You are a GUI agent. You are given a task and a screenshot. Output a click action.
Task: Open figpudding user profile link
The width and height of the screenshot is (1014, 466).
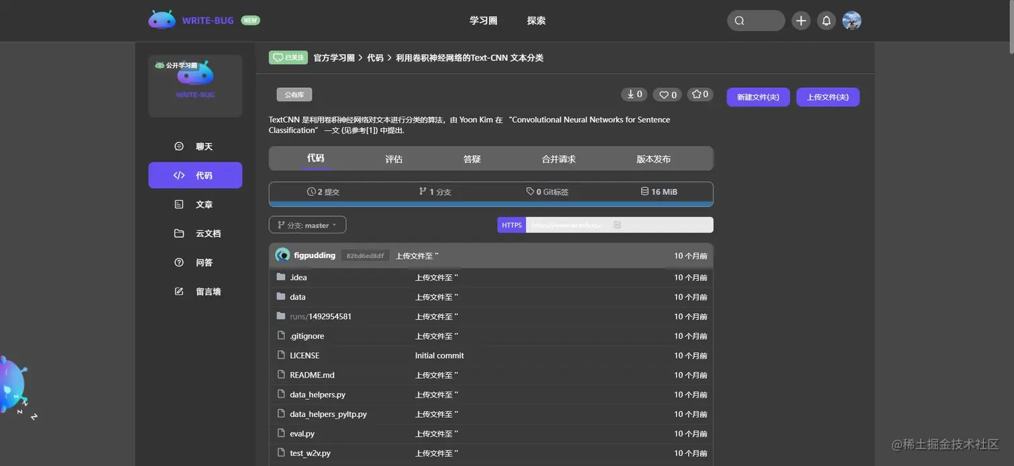coord(315,255)
